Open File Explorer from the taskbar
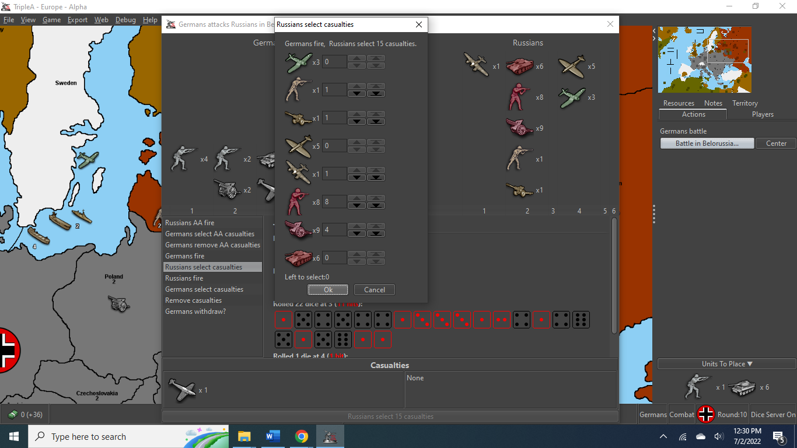This screenshot has width=797, height=448. (x=244, y=436)
